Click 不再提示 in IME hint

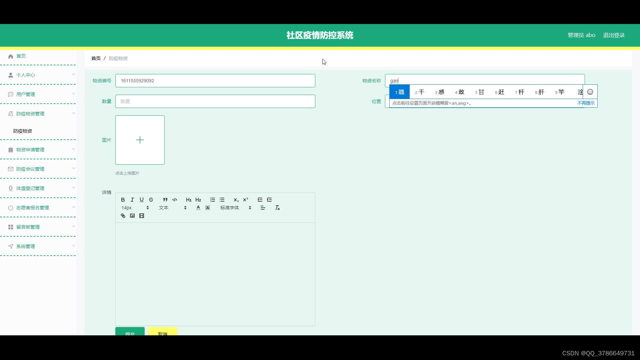point(586,103)
